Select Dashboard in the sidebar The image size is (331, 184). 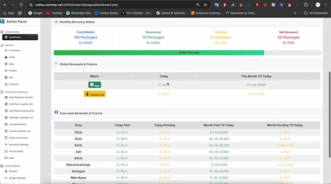click(x=20, y=37)
